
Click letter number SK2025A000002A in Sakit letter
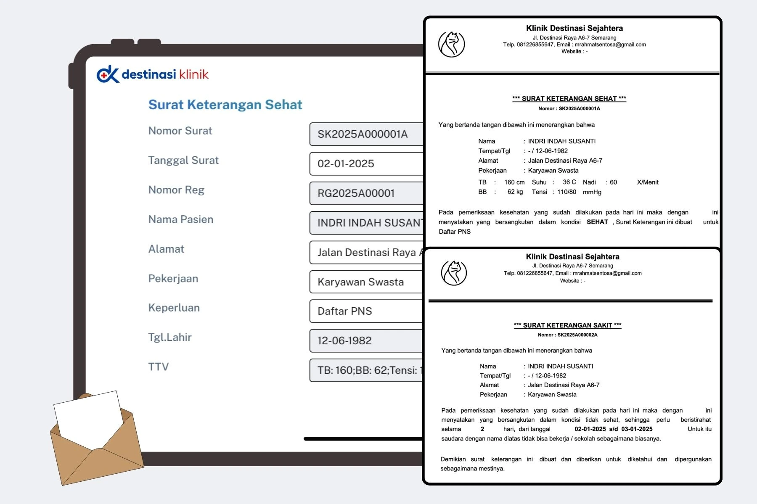coord(577,335)
